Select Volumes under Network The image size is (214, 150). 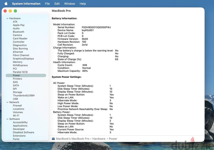click(18, 112)
